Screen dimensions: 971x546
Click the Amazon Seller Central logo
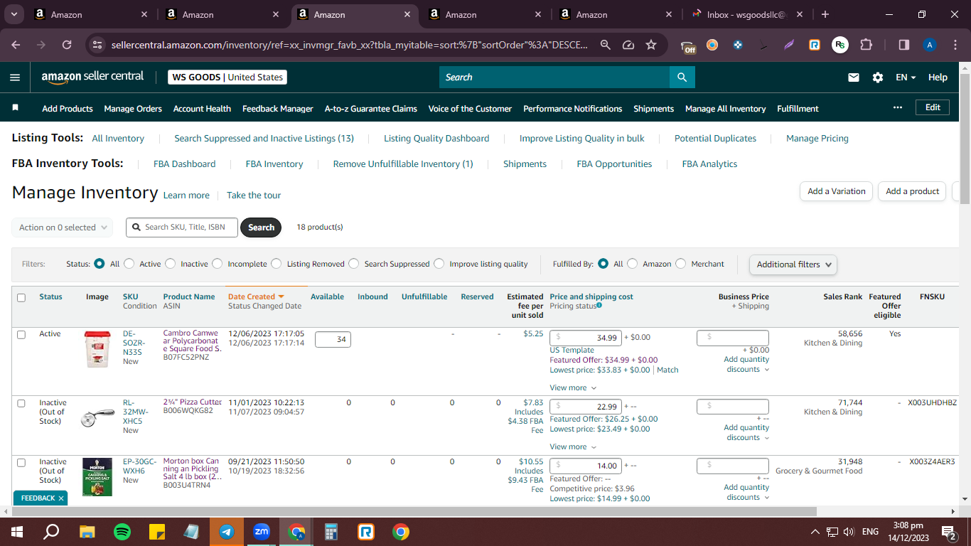[x=92, y=77]
